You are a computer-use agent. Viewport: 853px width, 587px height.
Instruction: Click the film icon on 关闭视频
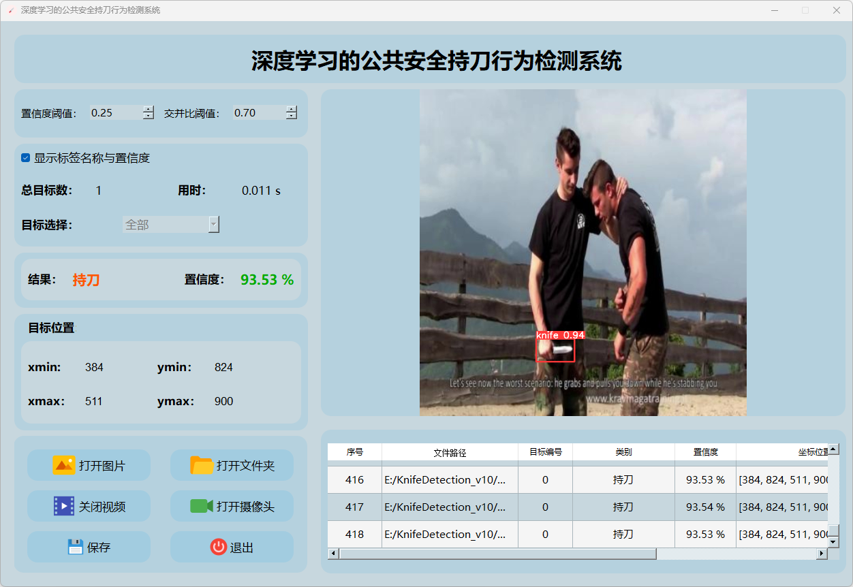point(64,506)
